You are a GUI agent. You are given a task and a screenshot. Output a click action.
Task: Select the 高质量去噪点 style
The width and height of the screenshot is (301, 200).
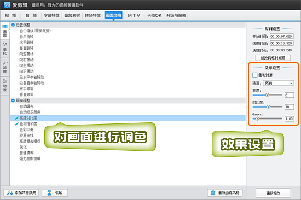coord(30,141)
